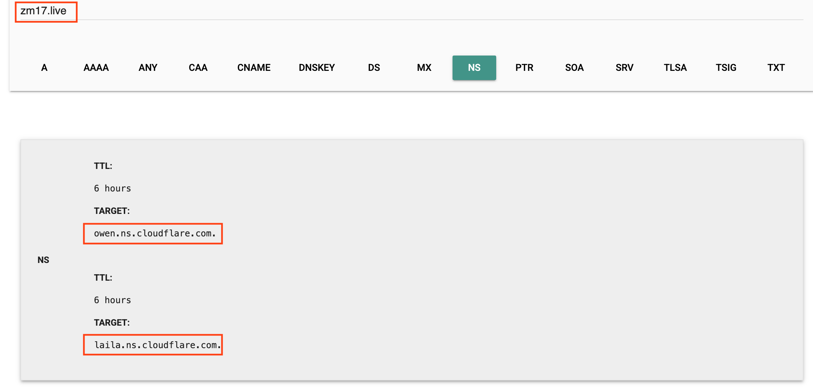Select the AAAA record type

[96, 67]
